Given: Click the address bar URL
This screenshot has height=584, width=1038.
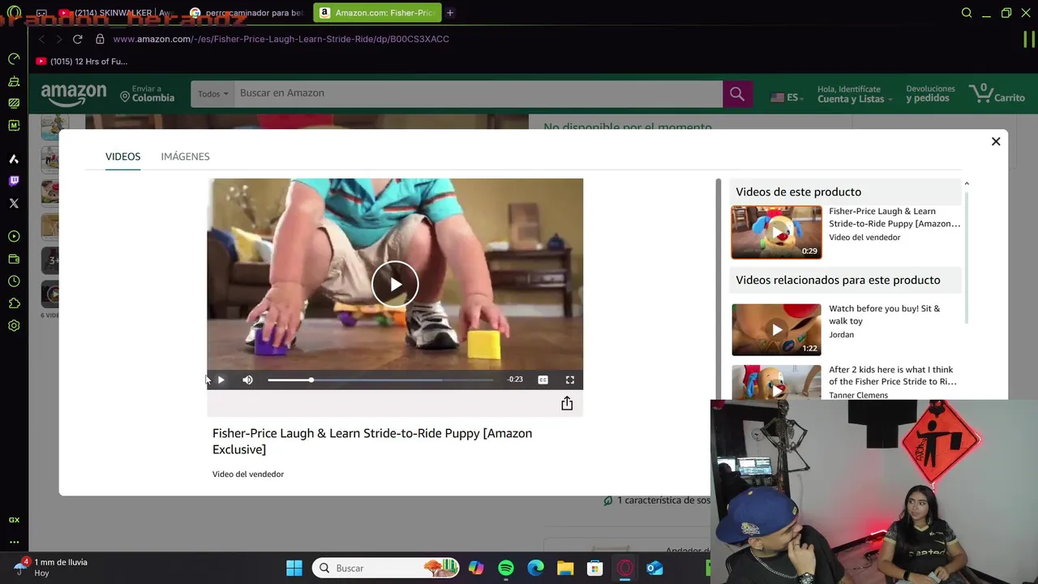Looking at the screenshot, I should point(281,39).
